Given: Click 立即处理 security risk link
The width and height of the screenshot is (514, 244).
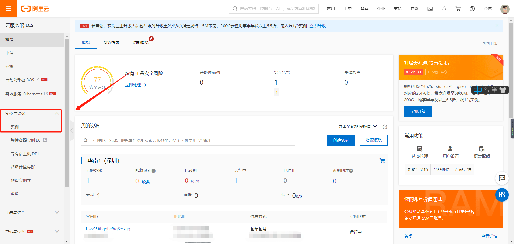Looking at the screenshot, I should pos(135,85).
